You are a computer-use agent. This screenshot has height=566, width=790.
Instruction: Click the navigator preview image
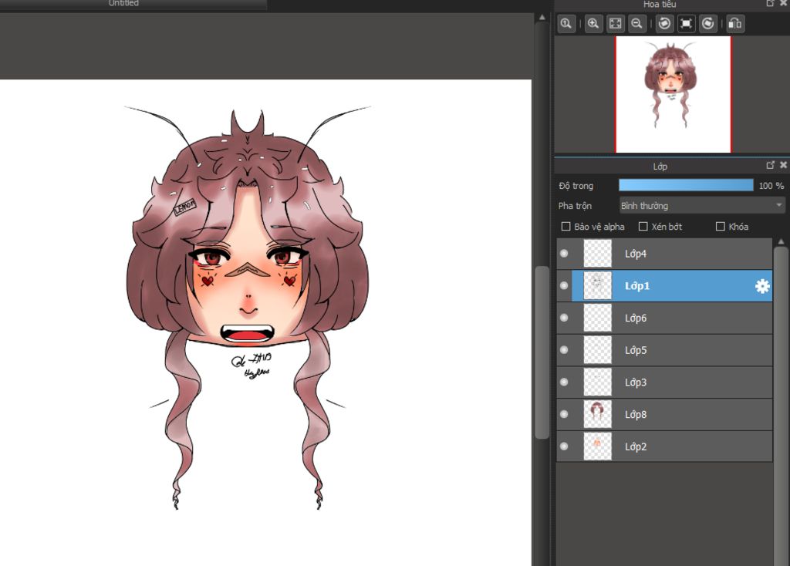pyautogui.click(x=673, y=94)
